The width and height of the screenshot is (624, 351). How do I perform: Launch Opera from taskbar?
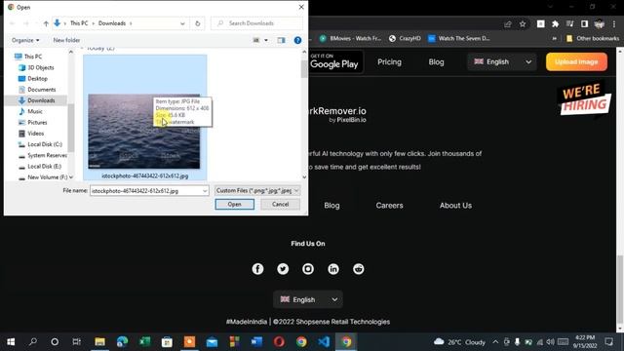click(x=279, y=342)
